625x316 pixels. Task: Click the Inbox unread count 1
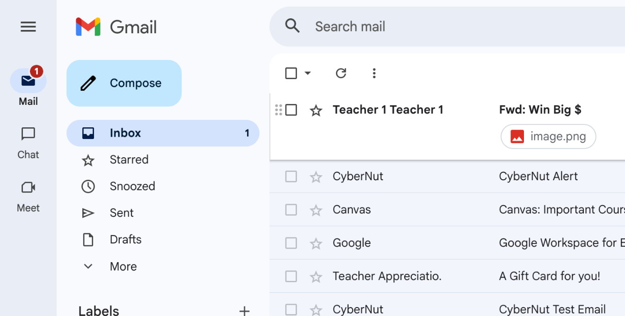[x=247, y=133]
